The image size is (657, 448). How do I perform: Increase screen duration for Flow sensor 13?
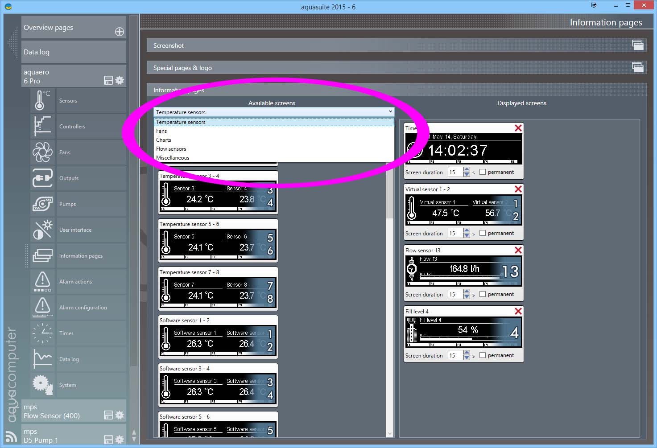point(467,292)
